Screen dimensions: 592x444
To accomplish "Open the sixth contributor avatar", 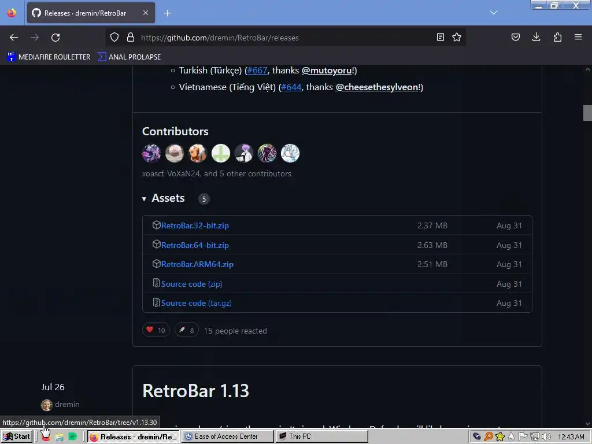I will tap(267, 153).
